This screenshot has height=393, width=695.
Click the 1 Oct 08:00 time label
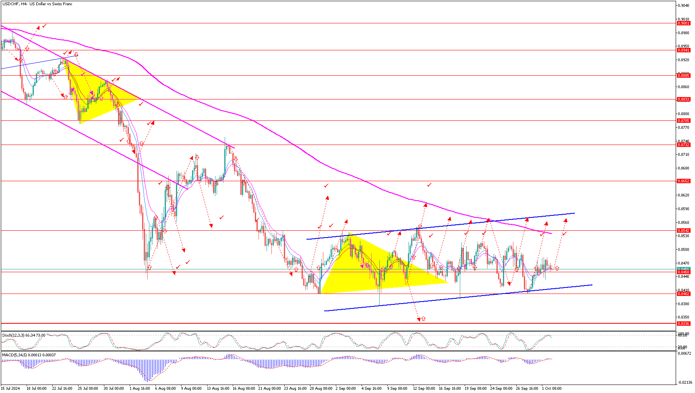(552, 389)
